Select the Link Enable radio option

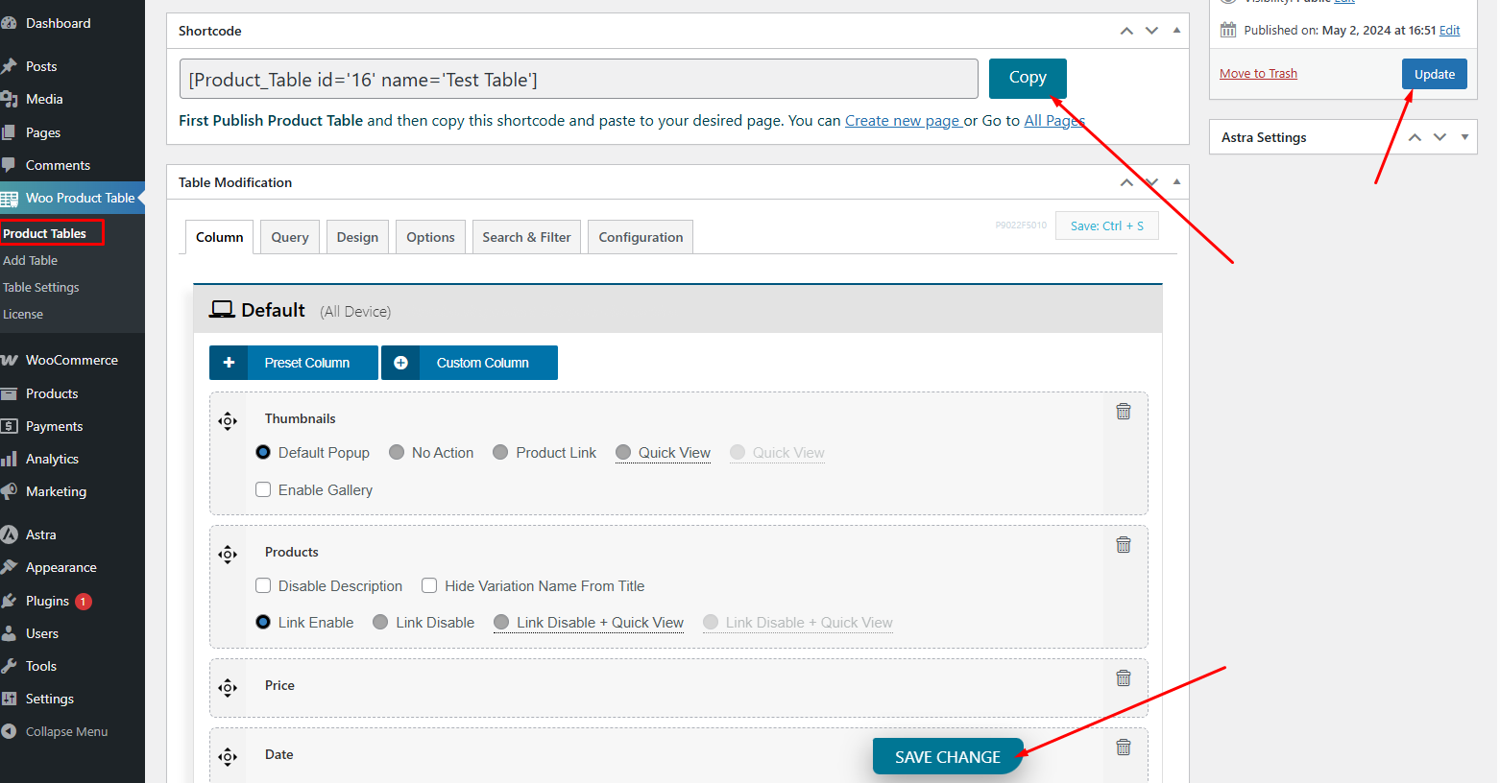[x=263, y=622]
